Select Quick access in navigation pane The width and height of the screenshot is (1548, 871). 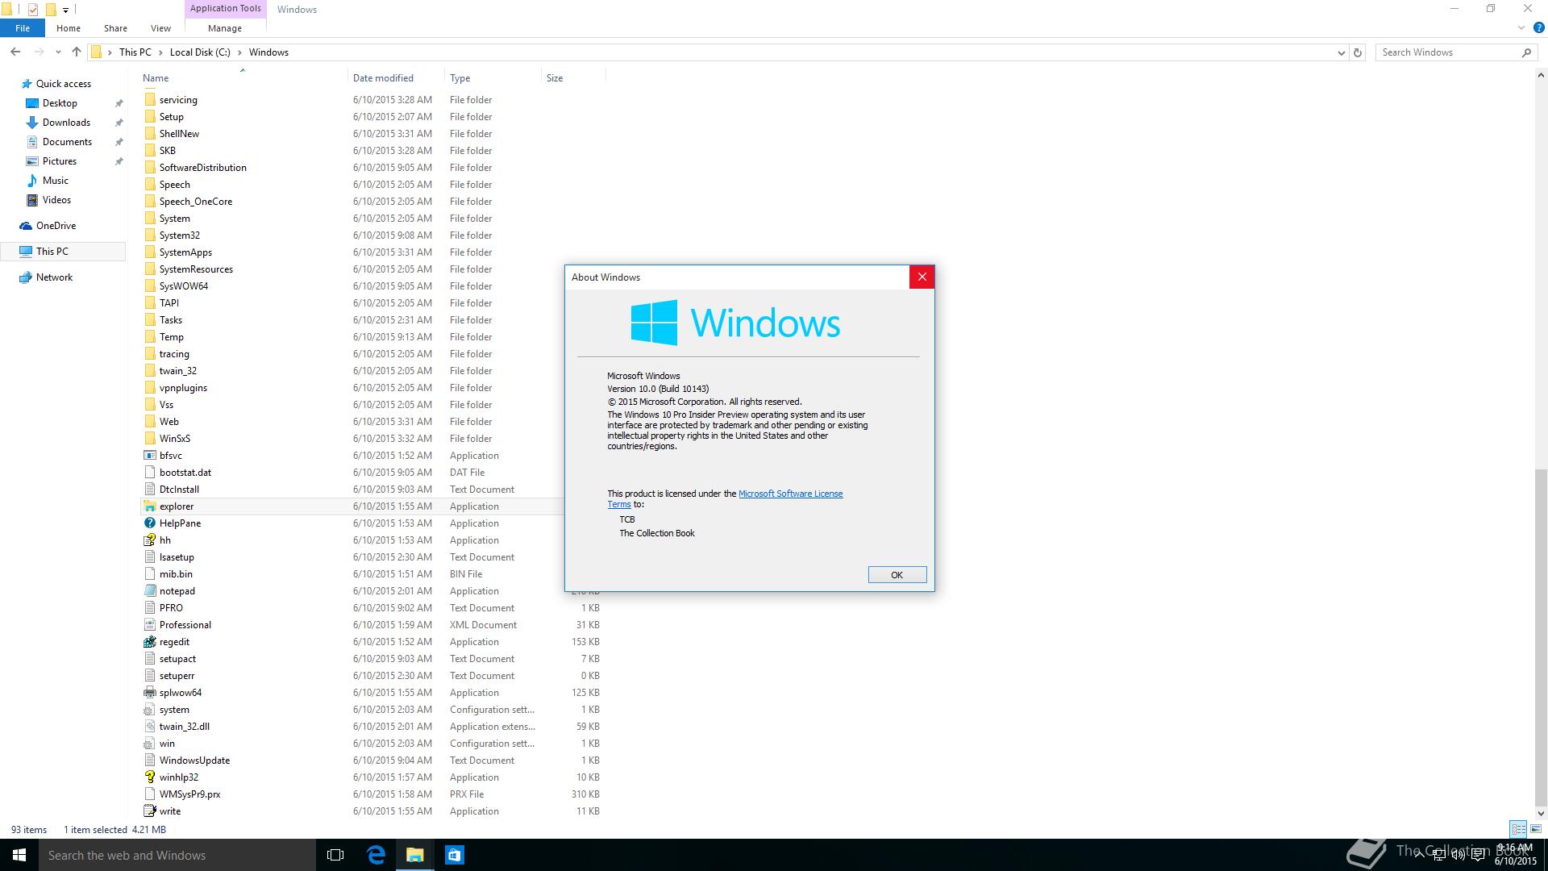click(63, 84)
